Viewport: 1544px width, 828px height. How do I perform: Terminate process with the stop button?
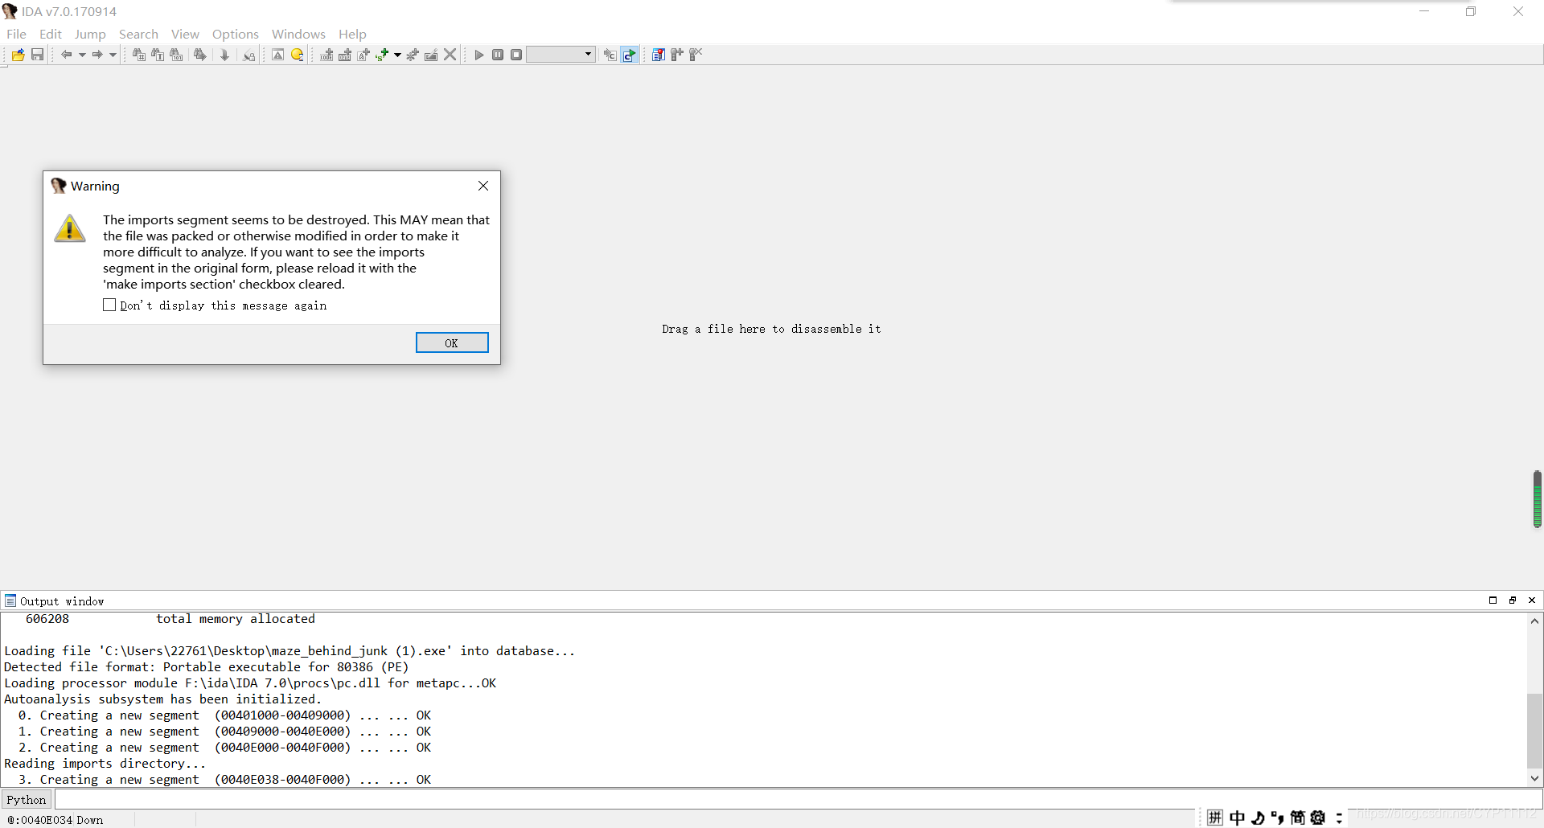[x=516, y=55]
